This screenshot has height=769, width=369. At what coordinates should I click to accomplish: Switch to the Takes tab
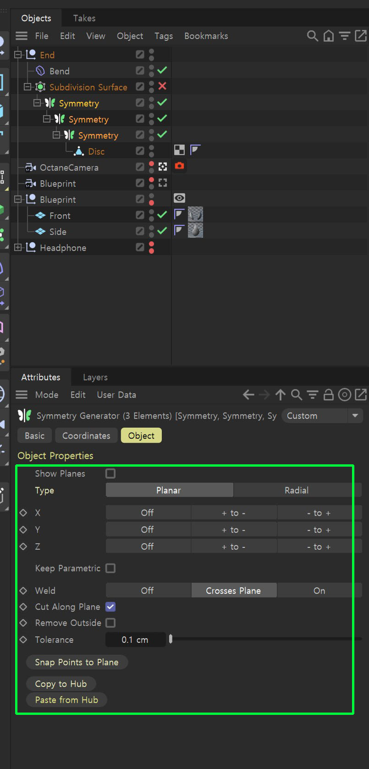[84, 18]
